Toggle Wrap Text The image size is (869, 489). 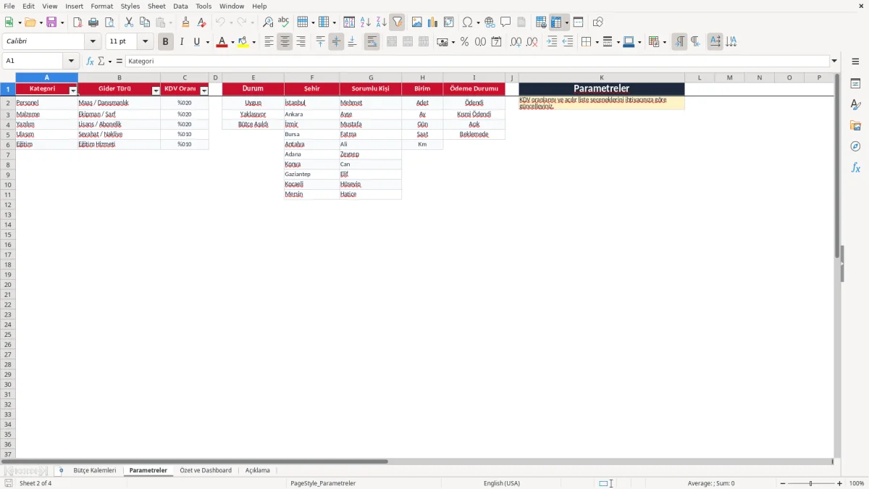coord(371,42)
